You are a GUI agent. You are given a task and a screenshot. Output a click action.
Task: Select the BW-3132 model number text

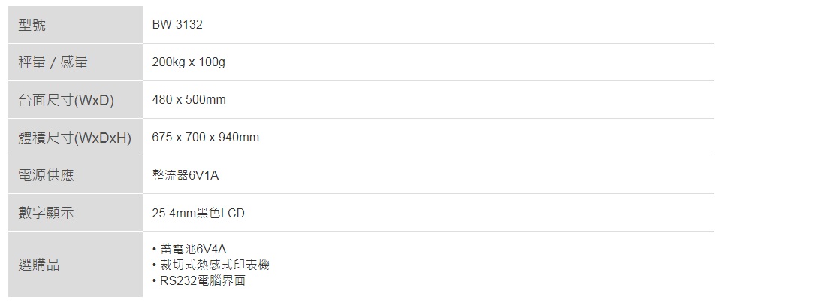[x=177, y=25]
